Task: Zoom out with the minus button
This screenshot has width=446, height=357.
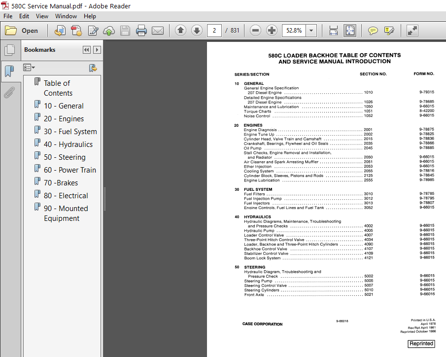Action: click(x=255, y=30)
